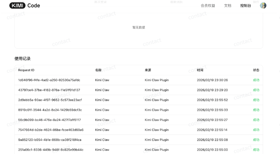The height and width of the screenshot is (156, 280).
Task: Click 成功 status in the 23:29:20 row
Action: [256, 90]
